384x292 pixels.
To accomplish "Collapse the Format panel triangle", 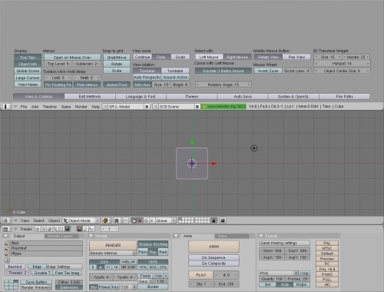I will [261, 236].
